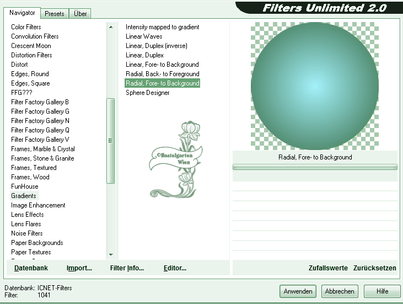Choose Edges, Square category

click(x=30, y=83)
